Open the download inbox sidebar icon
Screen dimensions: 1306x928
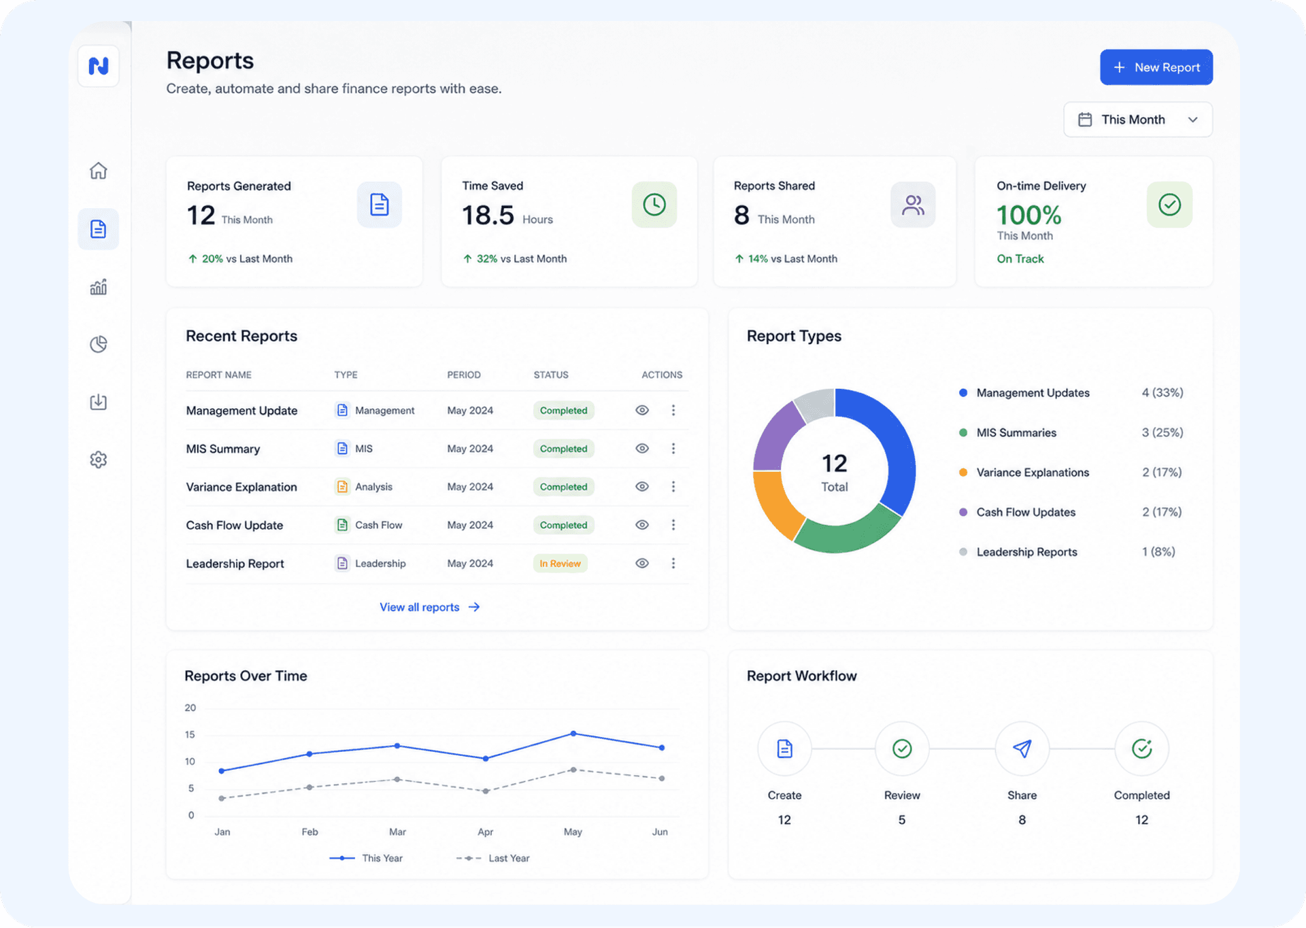[x=99, y=402]
